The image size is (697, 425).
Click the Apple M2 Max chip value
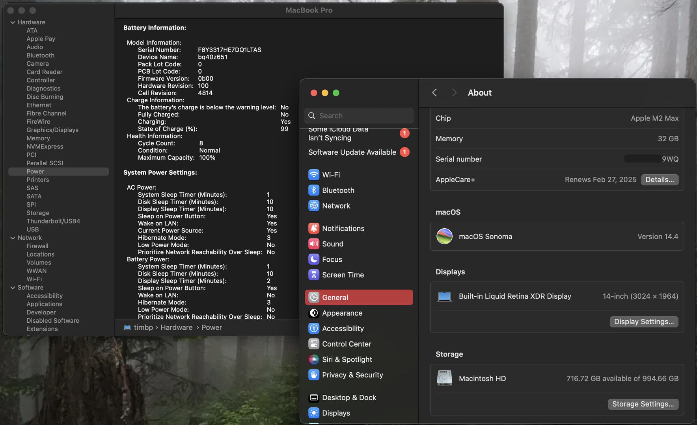(654, 118)
